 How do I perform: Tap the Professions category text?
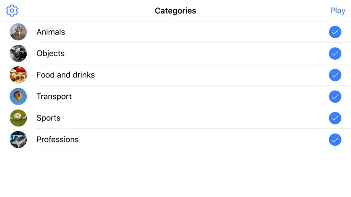coord(58,139)
